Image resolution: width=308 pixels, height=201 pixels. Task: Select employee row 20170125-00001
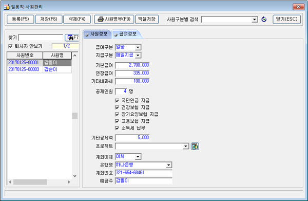point(25,63)
